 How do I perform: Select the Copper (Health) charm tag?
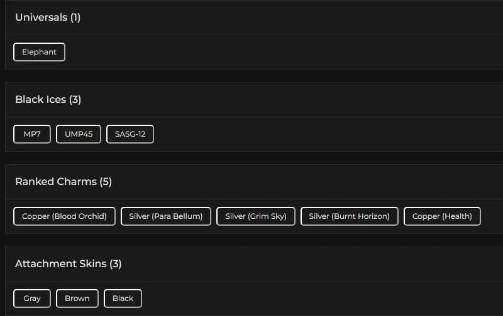click(x=442, y=216)
